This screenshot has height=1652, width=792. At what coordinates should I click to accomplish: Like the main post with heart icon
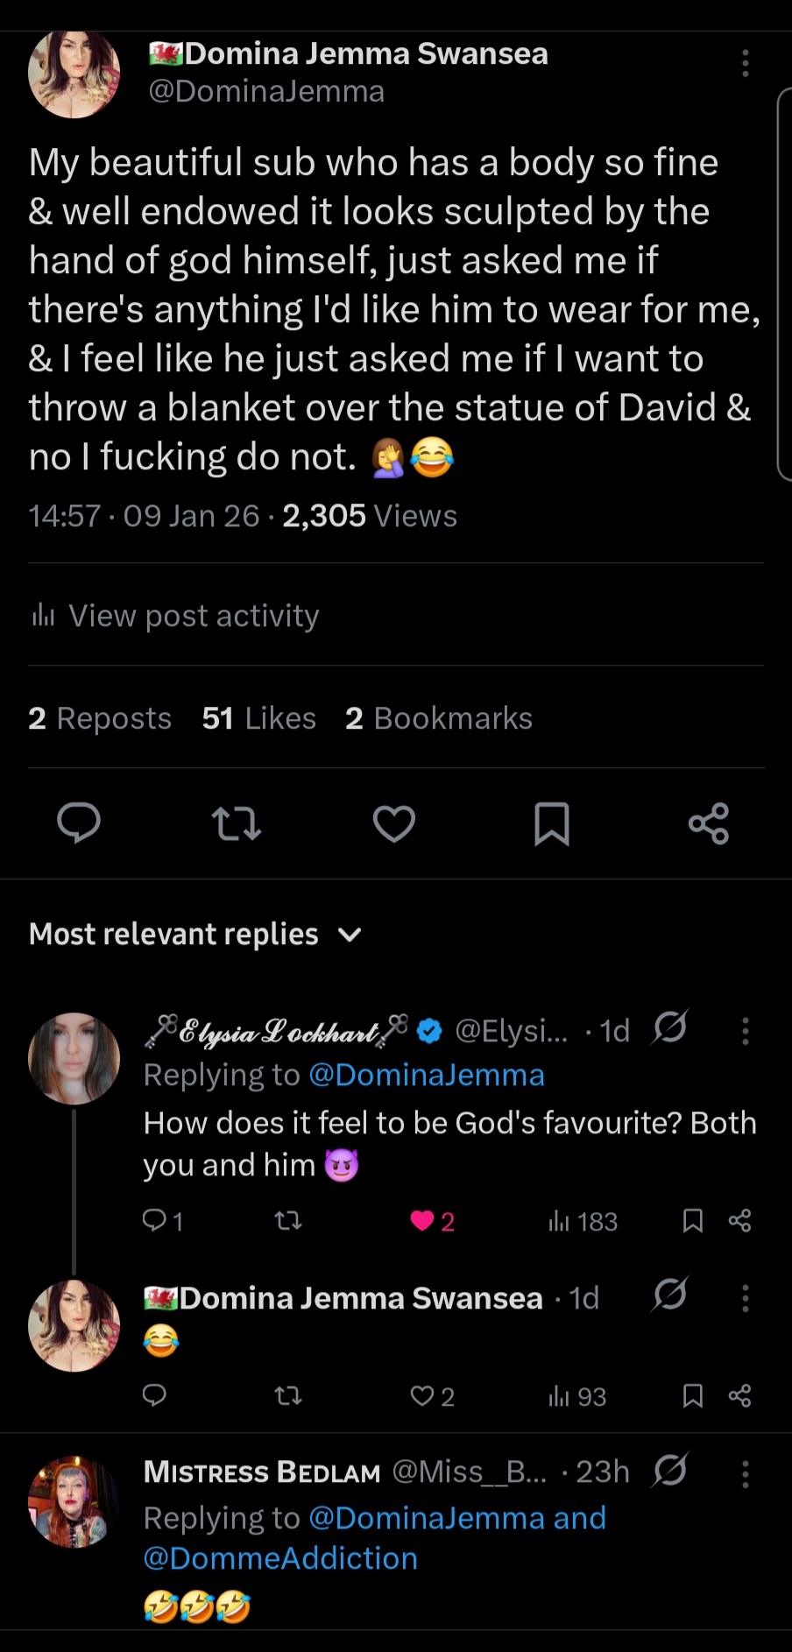(x=394, y=823)
